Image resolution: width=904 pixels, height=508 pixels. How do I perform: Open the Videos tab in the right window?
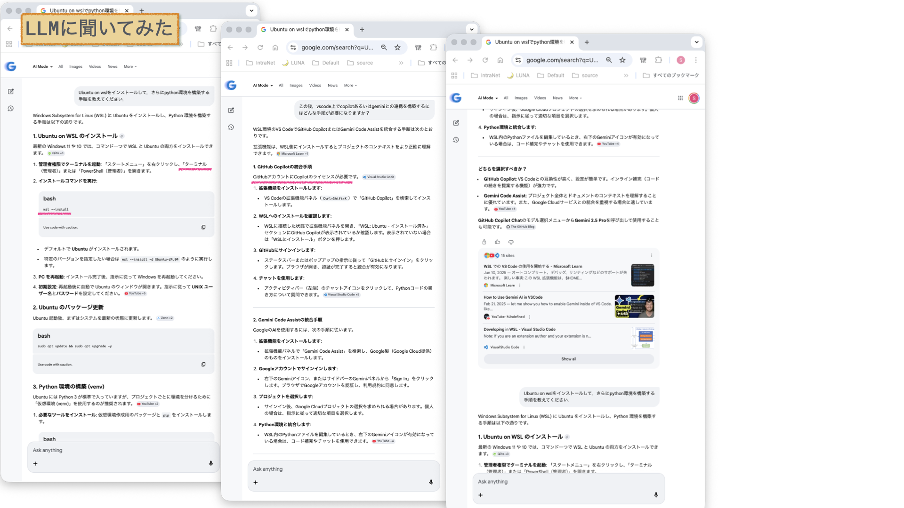[x=540, y=98]
